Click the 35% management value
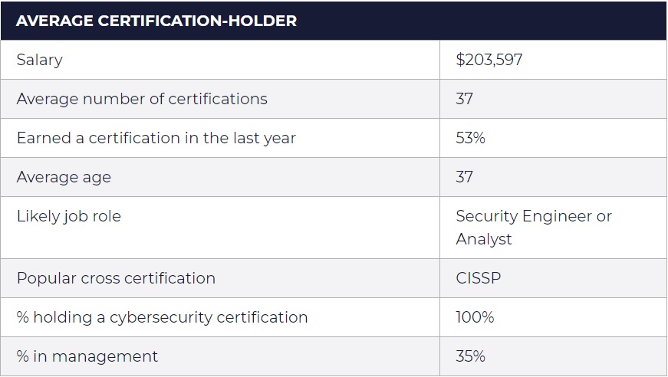This screenshot has width=668, height=377. pyautogui.click(x=470, y=356)
